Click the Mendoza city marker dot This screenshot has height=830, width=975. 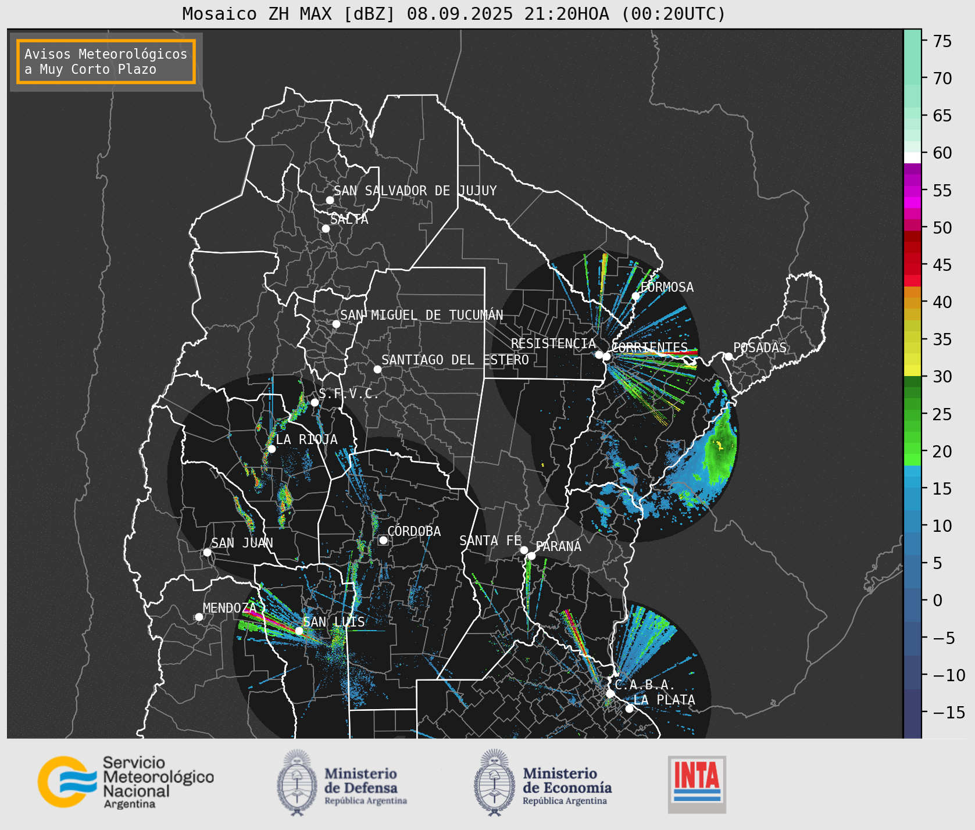[x=199, y=617]
